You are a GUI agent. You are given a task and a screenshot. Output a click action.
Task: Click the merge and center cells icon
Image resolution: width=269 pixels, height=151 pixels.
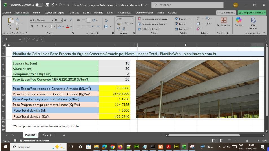(x=106, y=26)
